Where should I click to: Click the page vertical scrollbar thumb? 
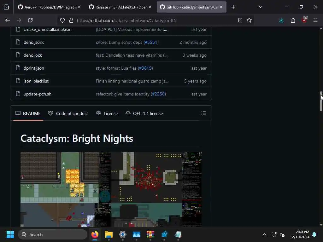(321, 101)
